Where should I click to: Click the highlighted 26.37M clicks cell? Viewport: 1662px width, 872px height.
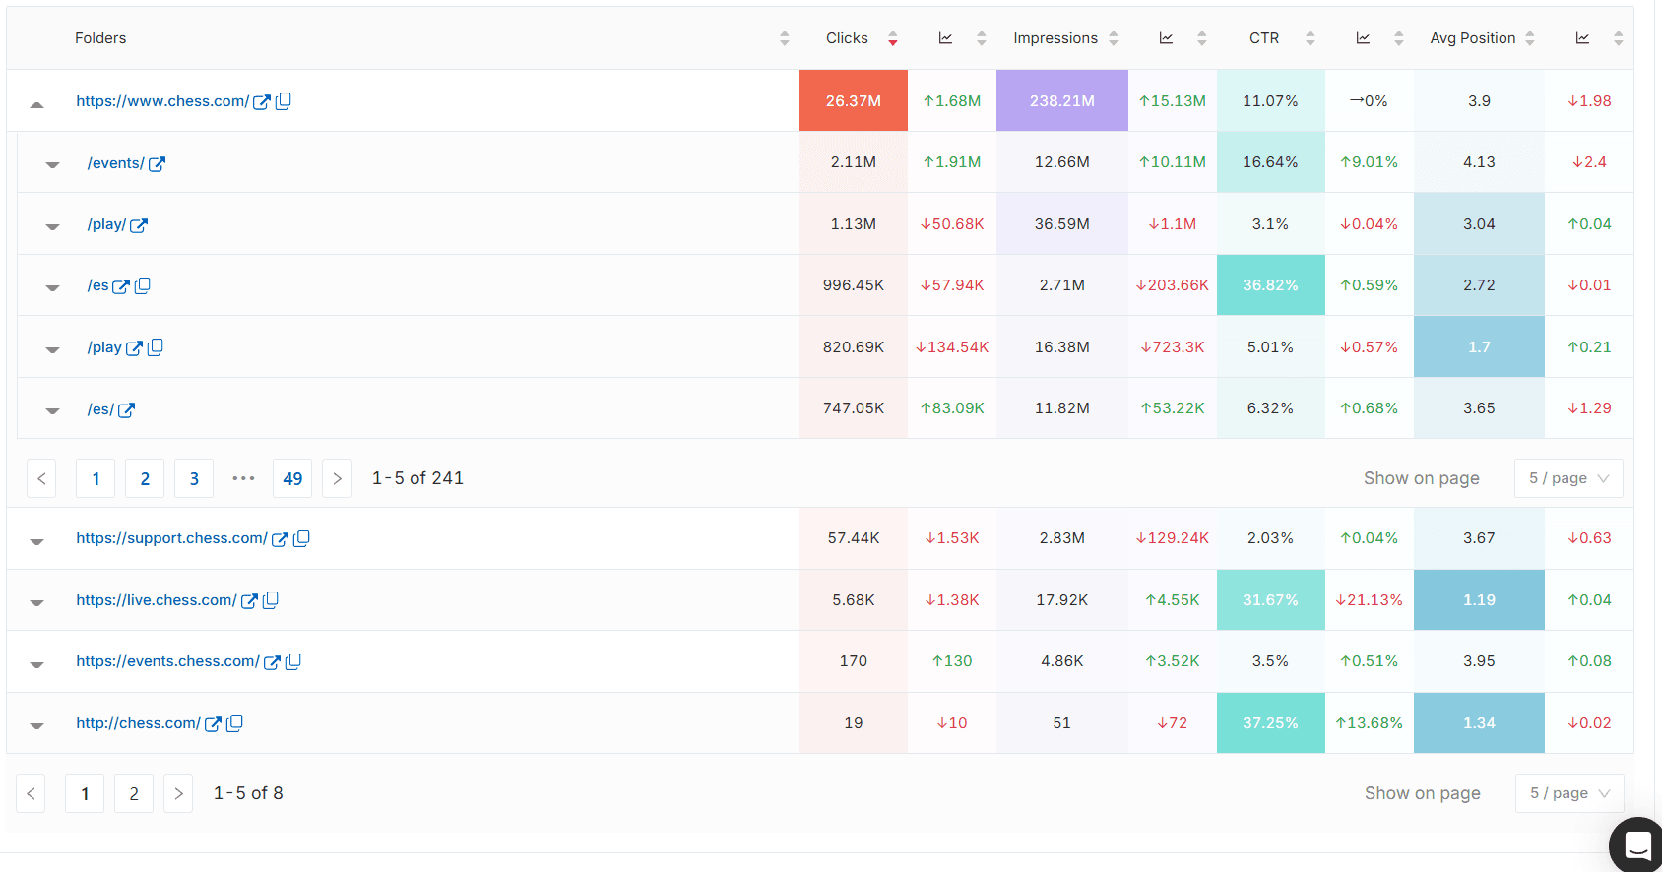[853, 100]
